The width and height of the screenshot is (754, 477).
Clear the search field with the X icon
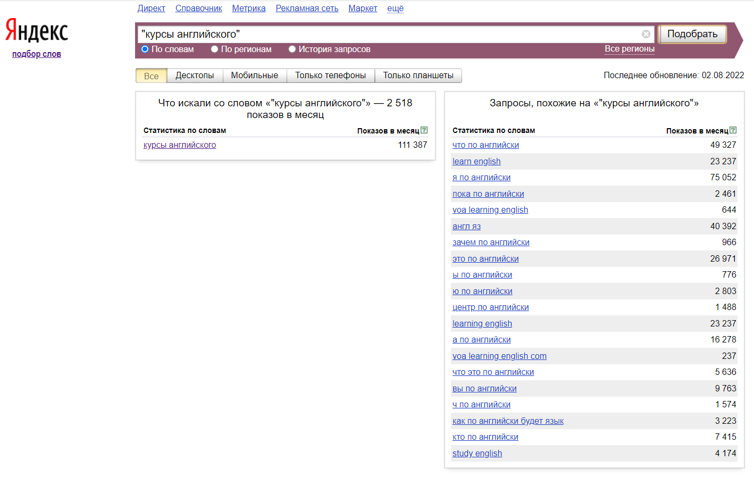pos(646,34)
